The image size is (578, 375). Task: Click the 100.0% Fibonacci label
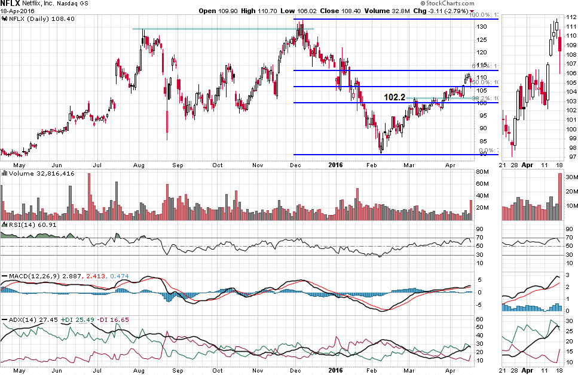coord(484,15)
